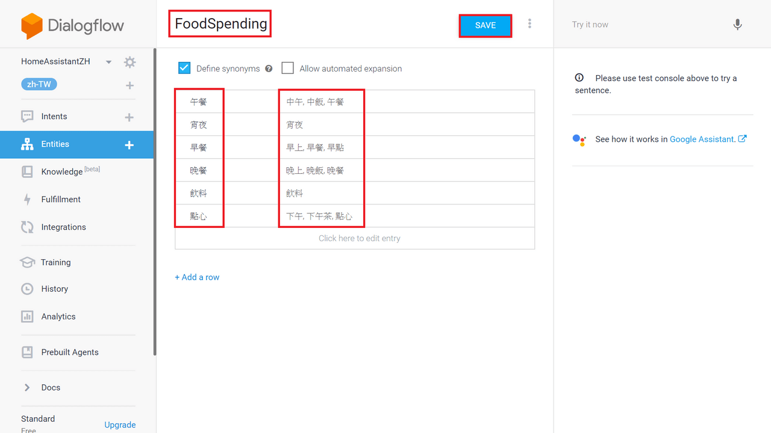This screenshot has width=771, height=433.
Task: Create intent with plus icon beside Intents
Action: 129,117
